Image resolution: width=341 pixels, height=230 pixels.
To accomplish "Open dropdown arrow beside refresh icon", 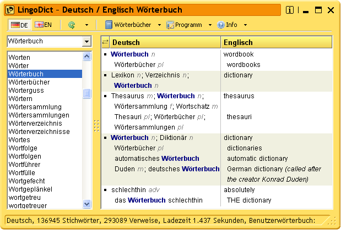I will [86, 25].
